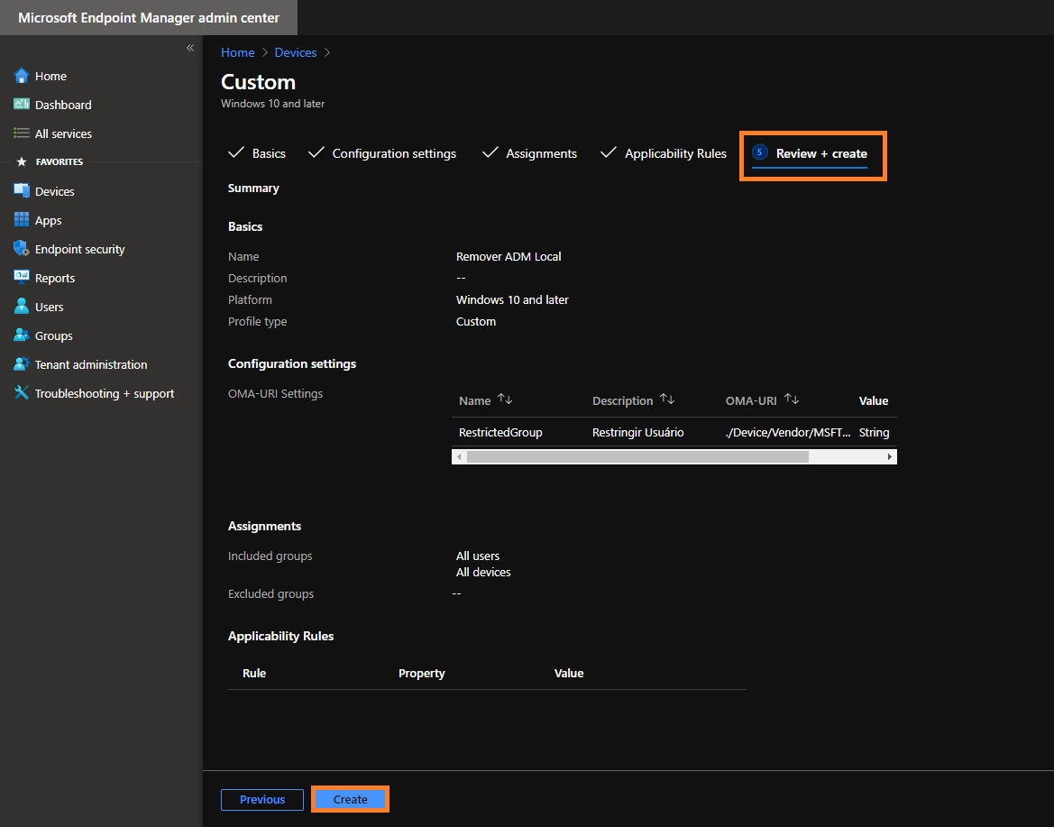The image size is (1054, 827).
Task: Click the Microsoft Endpoint Manager admin center title
Action: (149, 17)
